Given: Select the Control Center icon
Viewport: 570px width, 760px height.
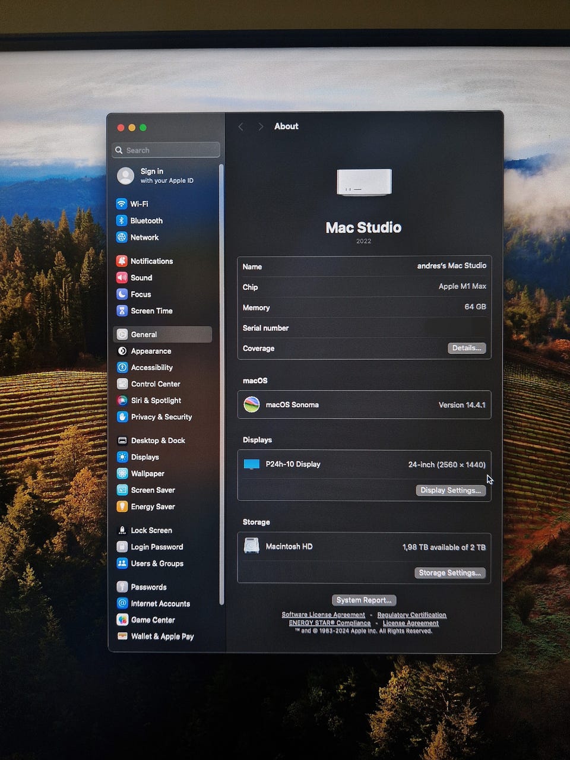Looking at the screenshot, I should click(122, 384).
